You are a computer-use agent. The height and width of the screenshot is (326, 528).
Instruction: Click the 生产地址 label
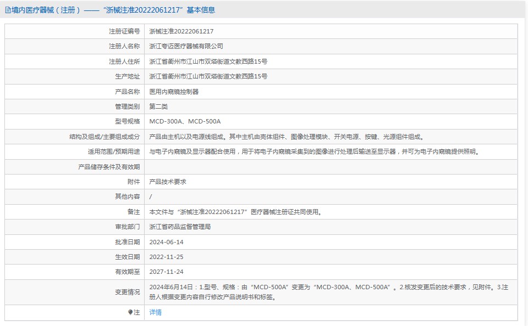coord(127,76)
